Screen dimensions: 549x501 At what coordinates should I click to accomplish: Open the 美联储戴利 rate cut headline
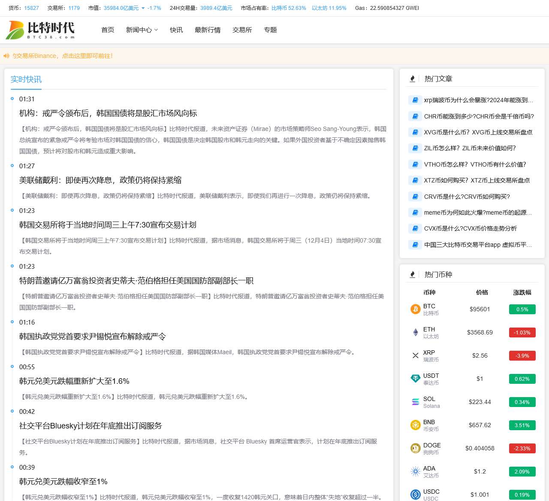[x=100, y=180]
